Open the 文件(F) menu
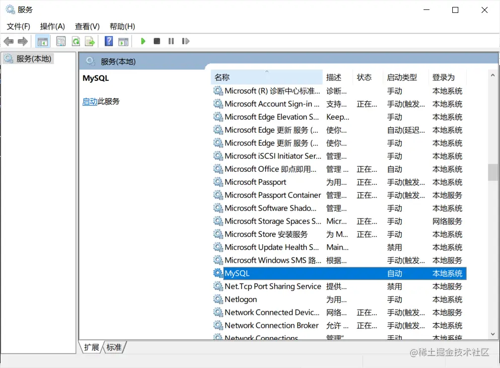The image size is (500, 368). 18,26
